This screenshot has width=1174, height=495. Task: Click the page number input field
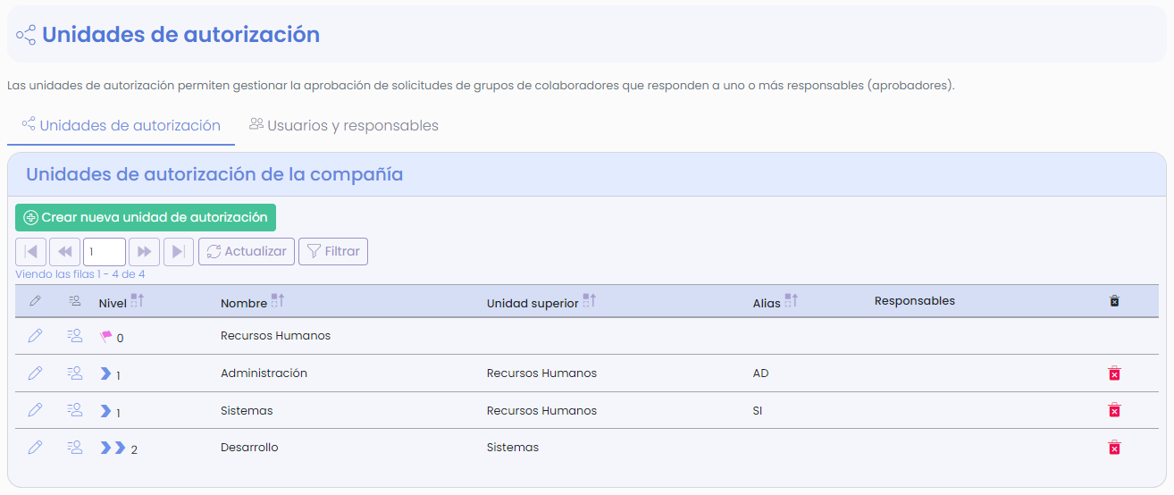[x=105, y=252]
